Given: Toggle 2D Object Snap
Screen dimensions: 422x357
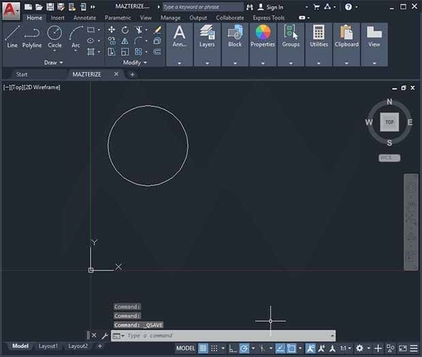Looking at the screenshot, I should [x=291, y=348].
